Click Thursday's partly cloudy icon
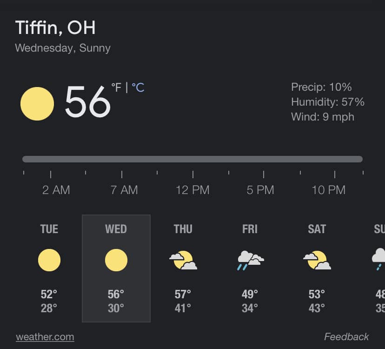The height and width of the screenshot is (349, 385). (183, 261)
